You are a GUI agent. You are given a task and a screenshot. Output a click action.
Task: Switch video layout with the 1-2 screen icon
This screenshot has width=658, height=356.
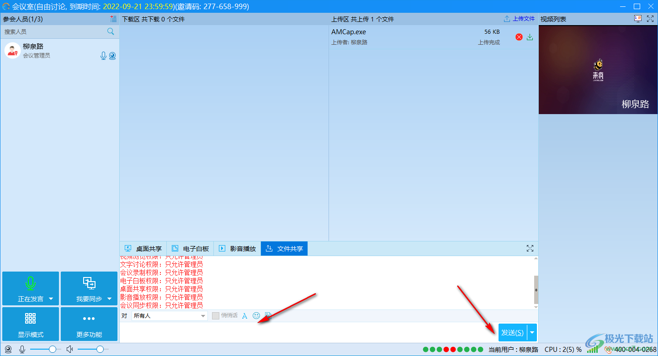pyautogui.click(x=637, y=19)
